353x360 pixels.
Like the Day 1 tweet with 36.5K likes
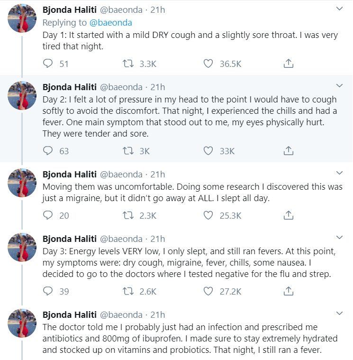(x=208, y=64)
